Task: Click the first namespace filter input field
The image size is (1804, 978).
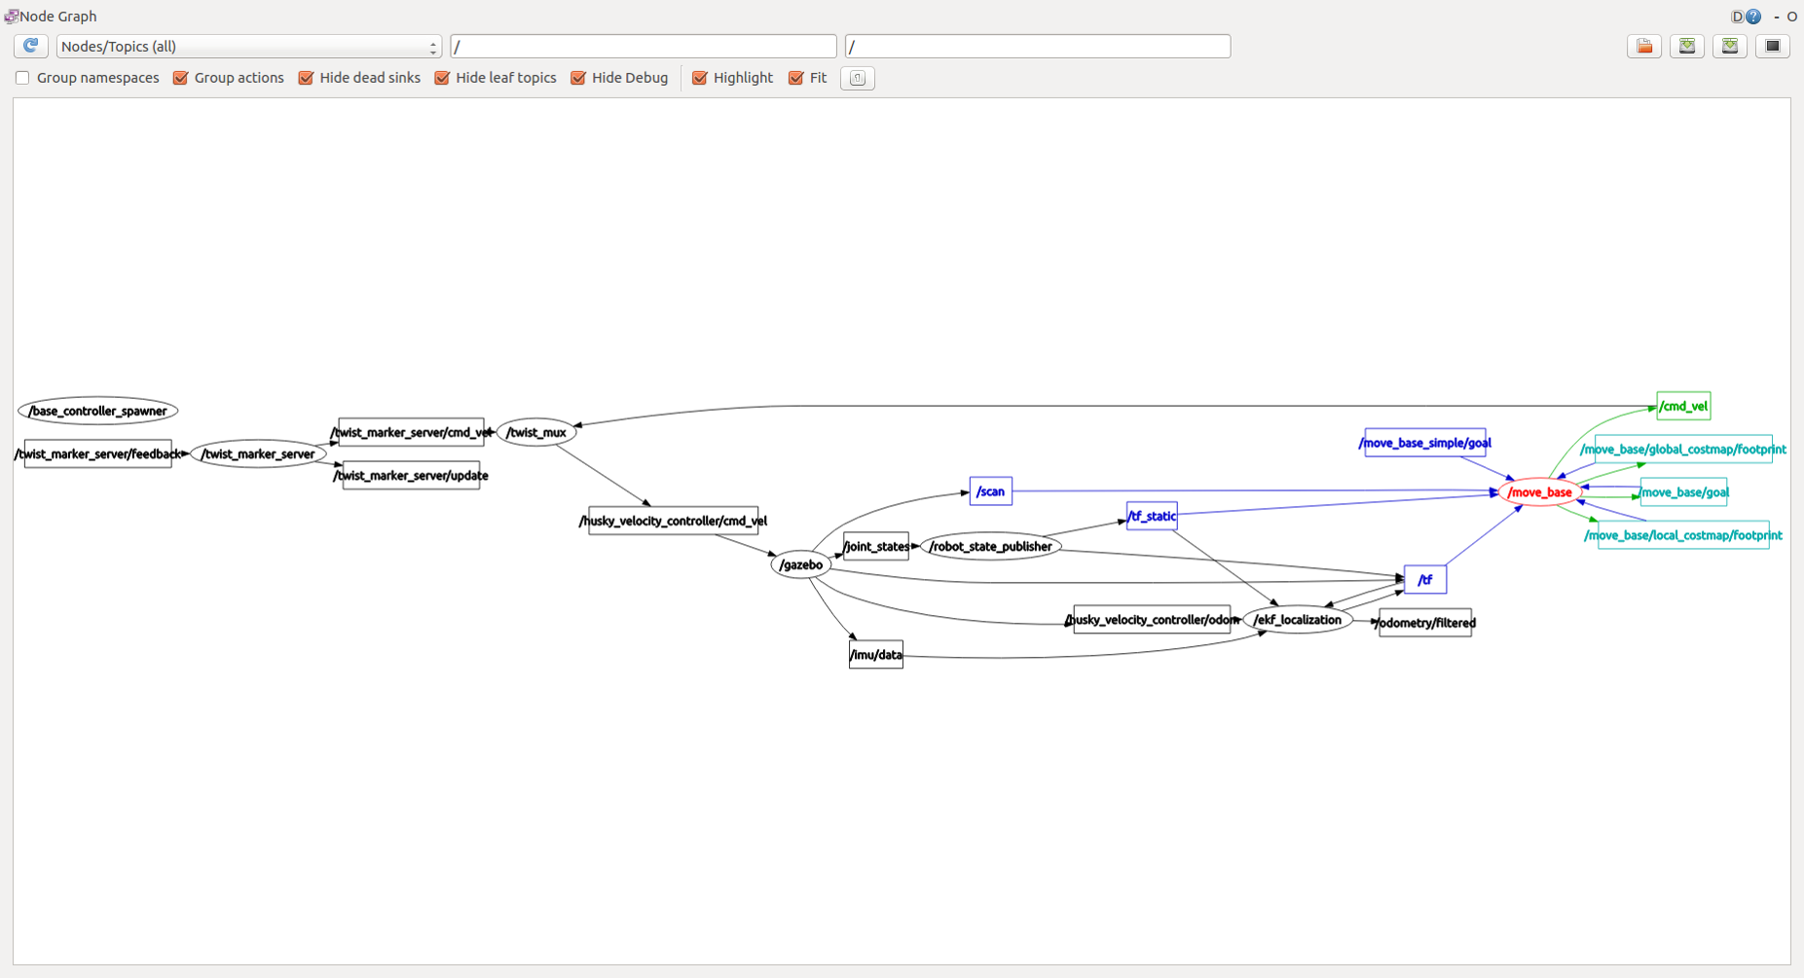Action: pyautogui.click(x=643, y=46)
